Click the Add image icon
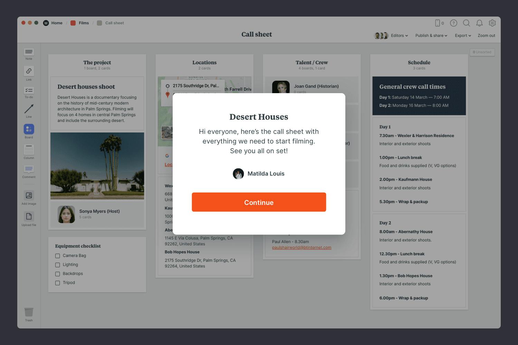Screen dimensions: 518x345 [x=29, y=196]
